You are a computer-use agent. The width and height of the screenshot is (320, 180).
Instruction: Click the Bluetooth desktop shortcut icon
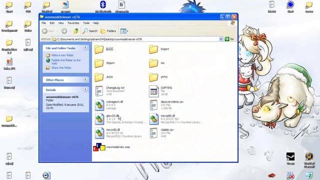103,4
